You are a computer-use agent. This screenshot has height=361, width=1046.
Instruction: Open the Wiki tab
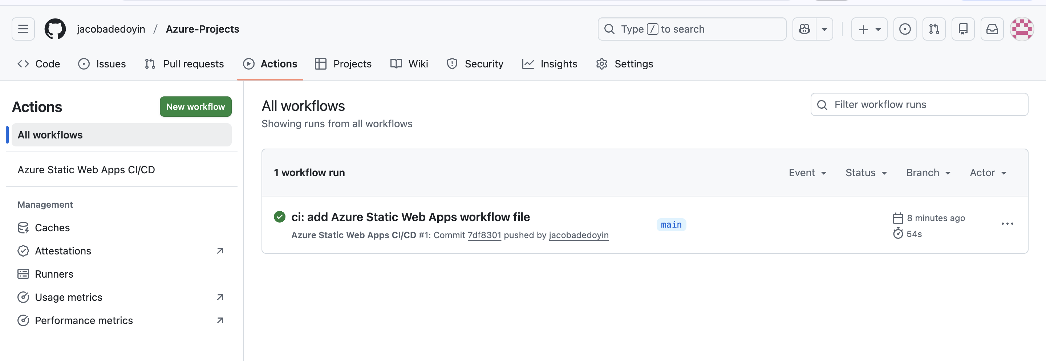point(409,64)
